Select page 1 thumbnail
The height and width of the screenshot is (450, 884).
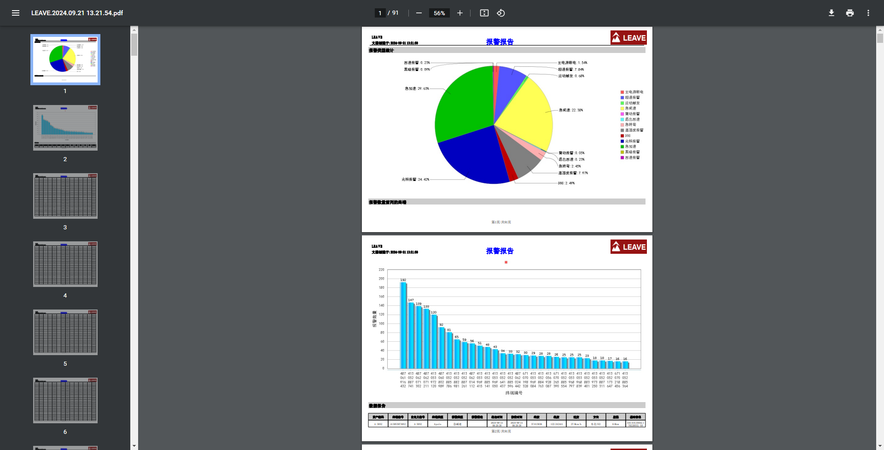[x=65, y=59]
